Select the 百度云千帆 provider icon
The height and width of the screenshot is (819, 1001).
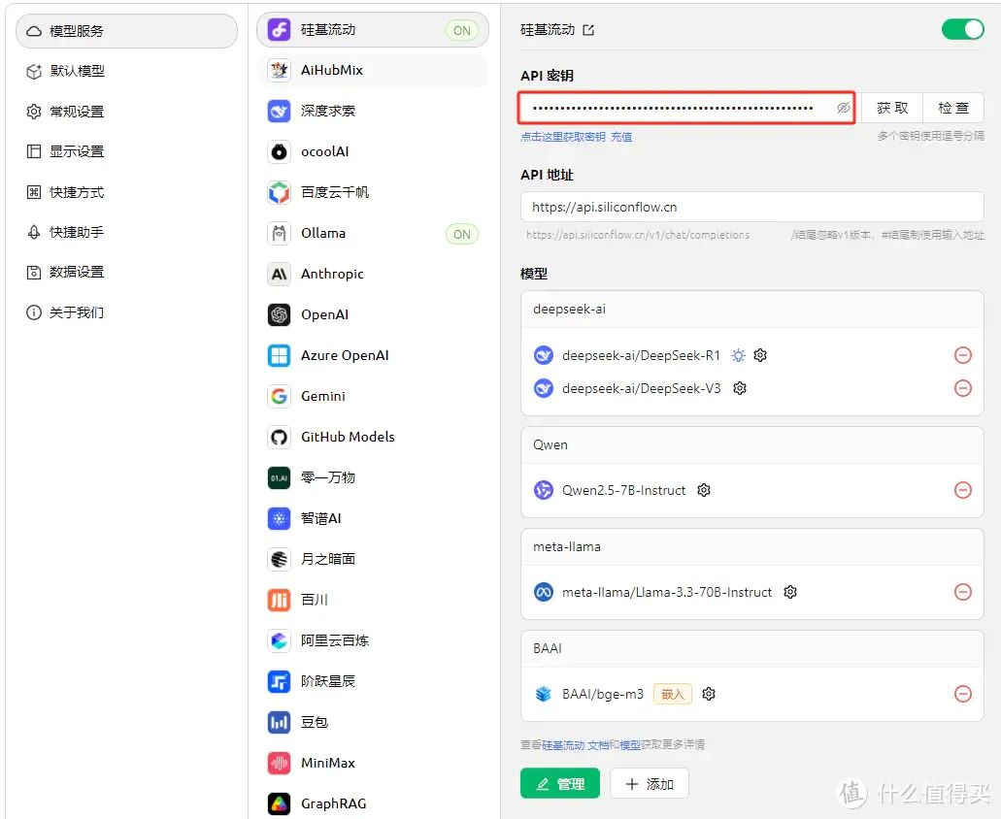pyautogui.click(x=279, y=192)
